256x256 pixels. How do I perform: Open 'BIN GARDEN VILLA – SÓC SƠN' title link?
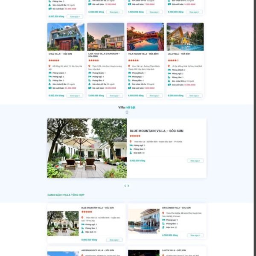click(x=176, y=208)
